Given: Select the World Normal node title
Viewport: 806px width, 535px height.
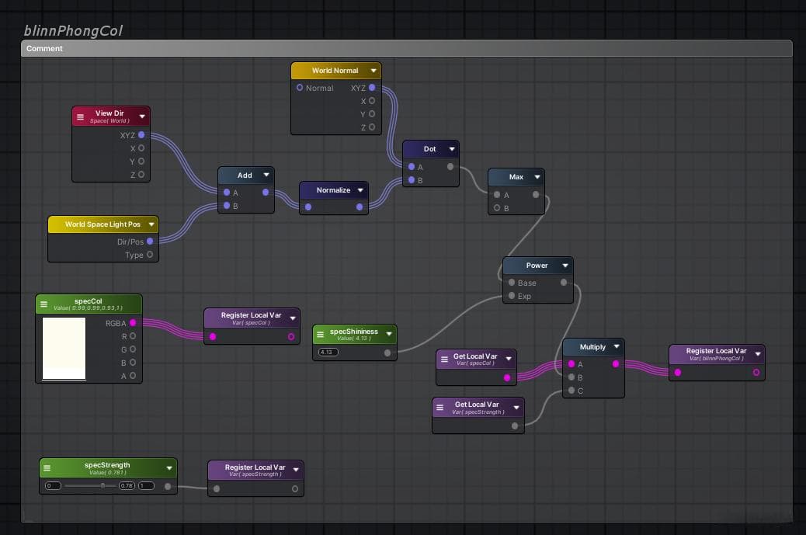Looking at the screenshot, I should click(335, 71).
